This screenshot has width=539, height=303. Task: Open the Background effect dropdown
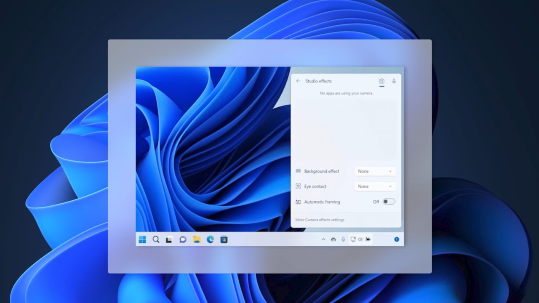click(375, 171)
